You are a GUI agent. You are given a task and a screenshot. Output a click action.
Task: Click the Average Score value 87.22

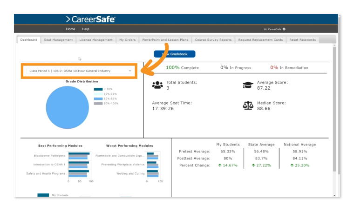(264, 88)
